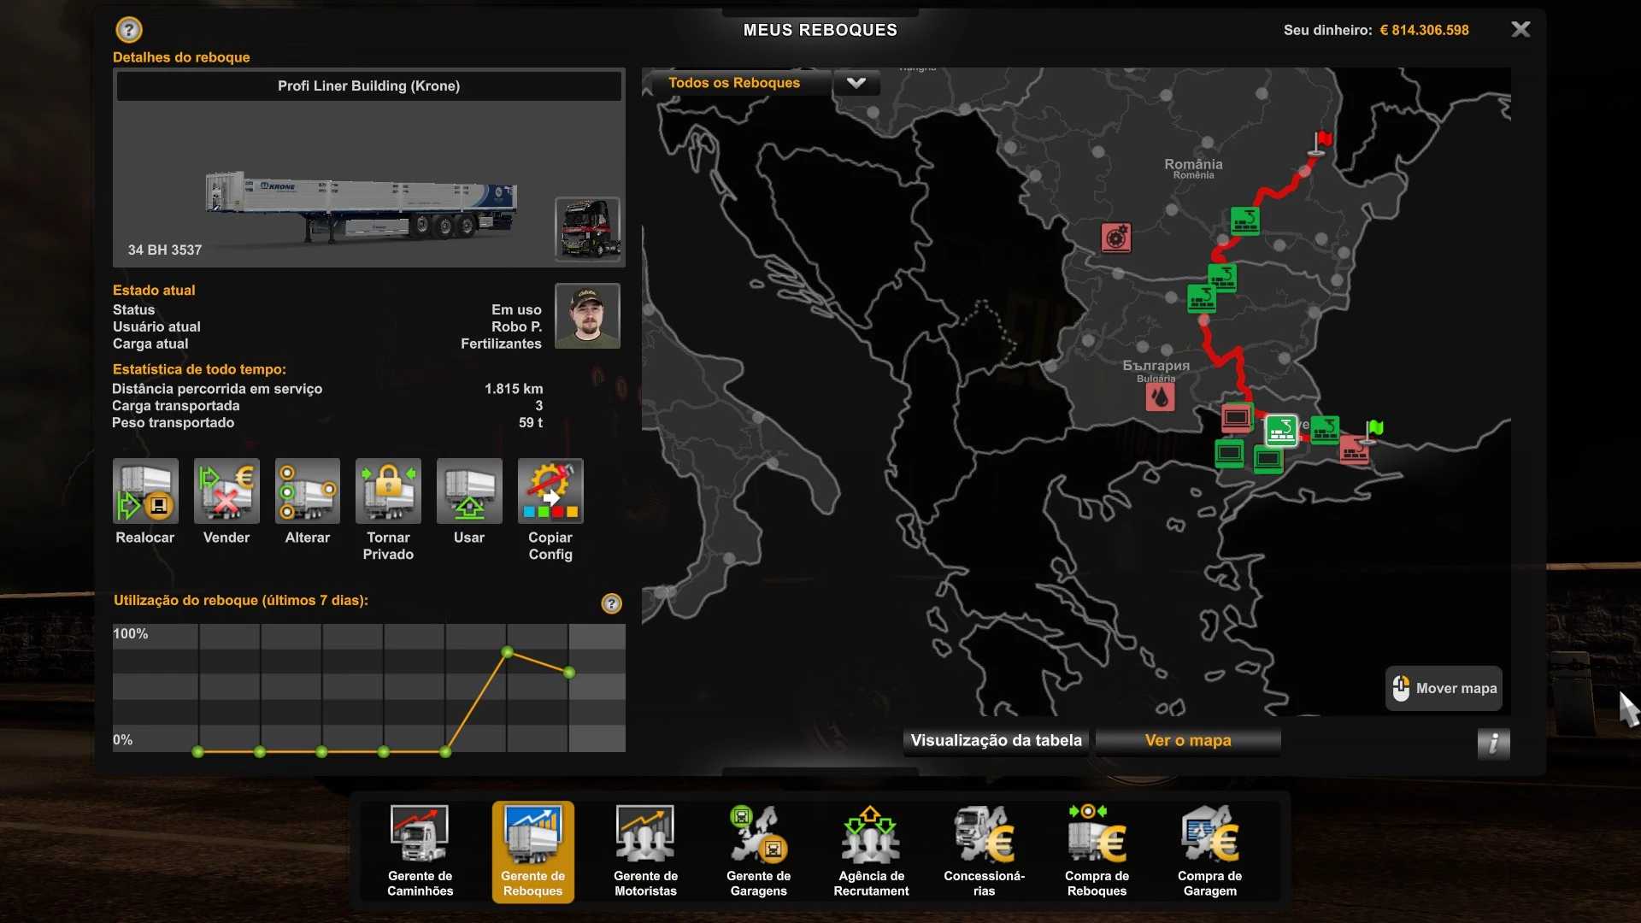
Task: Click the Mover mapa button
Action: pyautogui.click(x=1444, y=688)
